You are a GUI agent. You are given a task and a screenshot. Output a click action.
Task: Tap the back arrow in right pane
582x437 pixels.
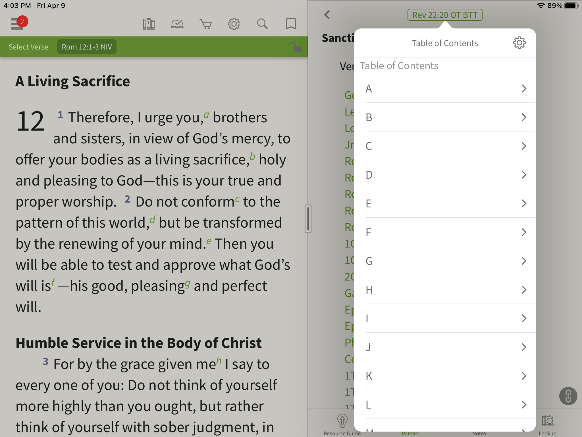point(327,15)
